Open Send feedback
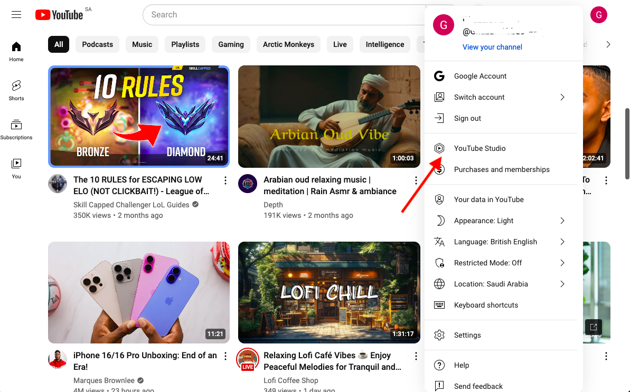This screenshot has width=630, height=392. 478,386
